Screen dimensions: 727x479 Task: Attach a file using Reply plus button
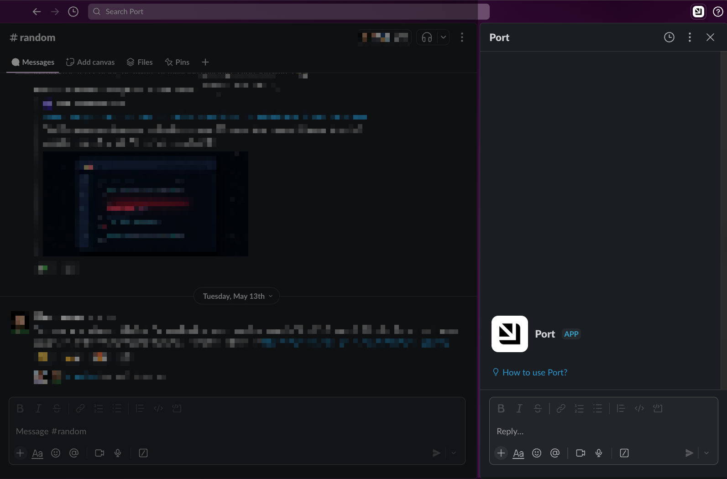click(501, 453)
